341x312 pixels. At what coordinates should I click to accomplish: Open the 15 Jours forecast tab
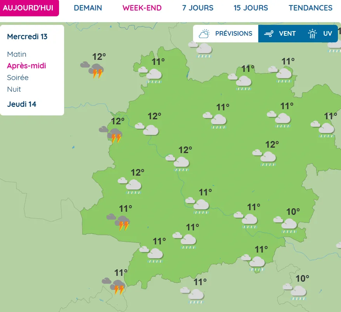251,8
